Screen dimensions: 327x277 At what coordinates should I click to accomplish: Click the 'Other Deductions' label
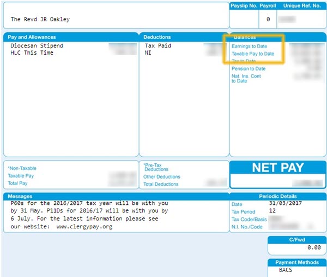[x=162, y=176]
